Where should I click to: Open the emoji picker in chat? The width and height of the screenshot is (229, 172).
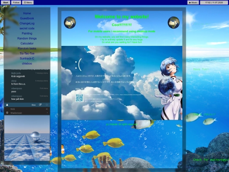[x=7, y=113]
